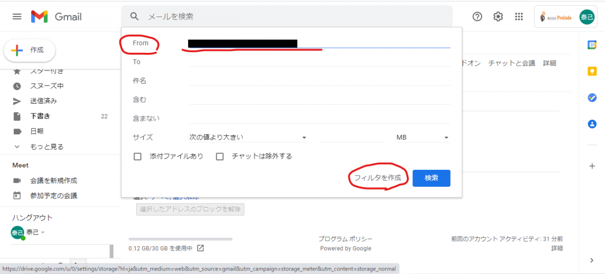Click the 作成 compose button
This screenshot has width=605, height=274.
point(30,50)
